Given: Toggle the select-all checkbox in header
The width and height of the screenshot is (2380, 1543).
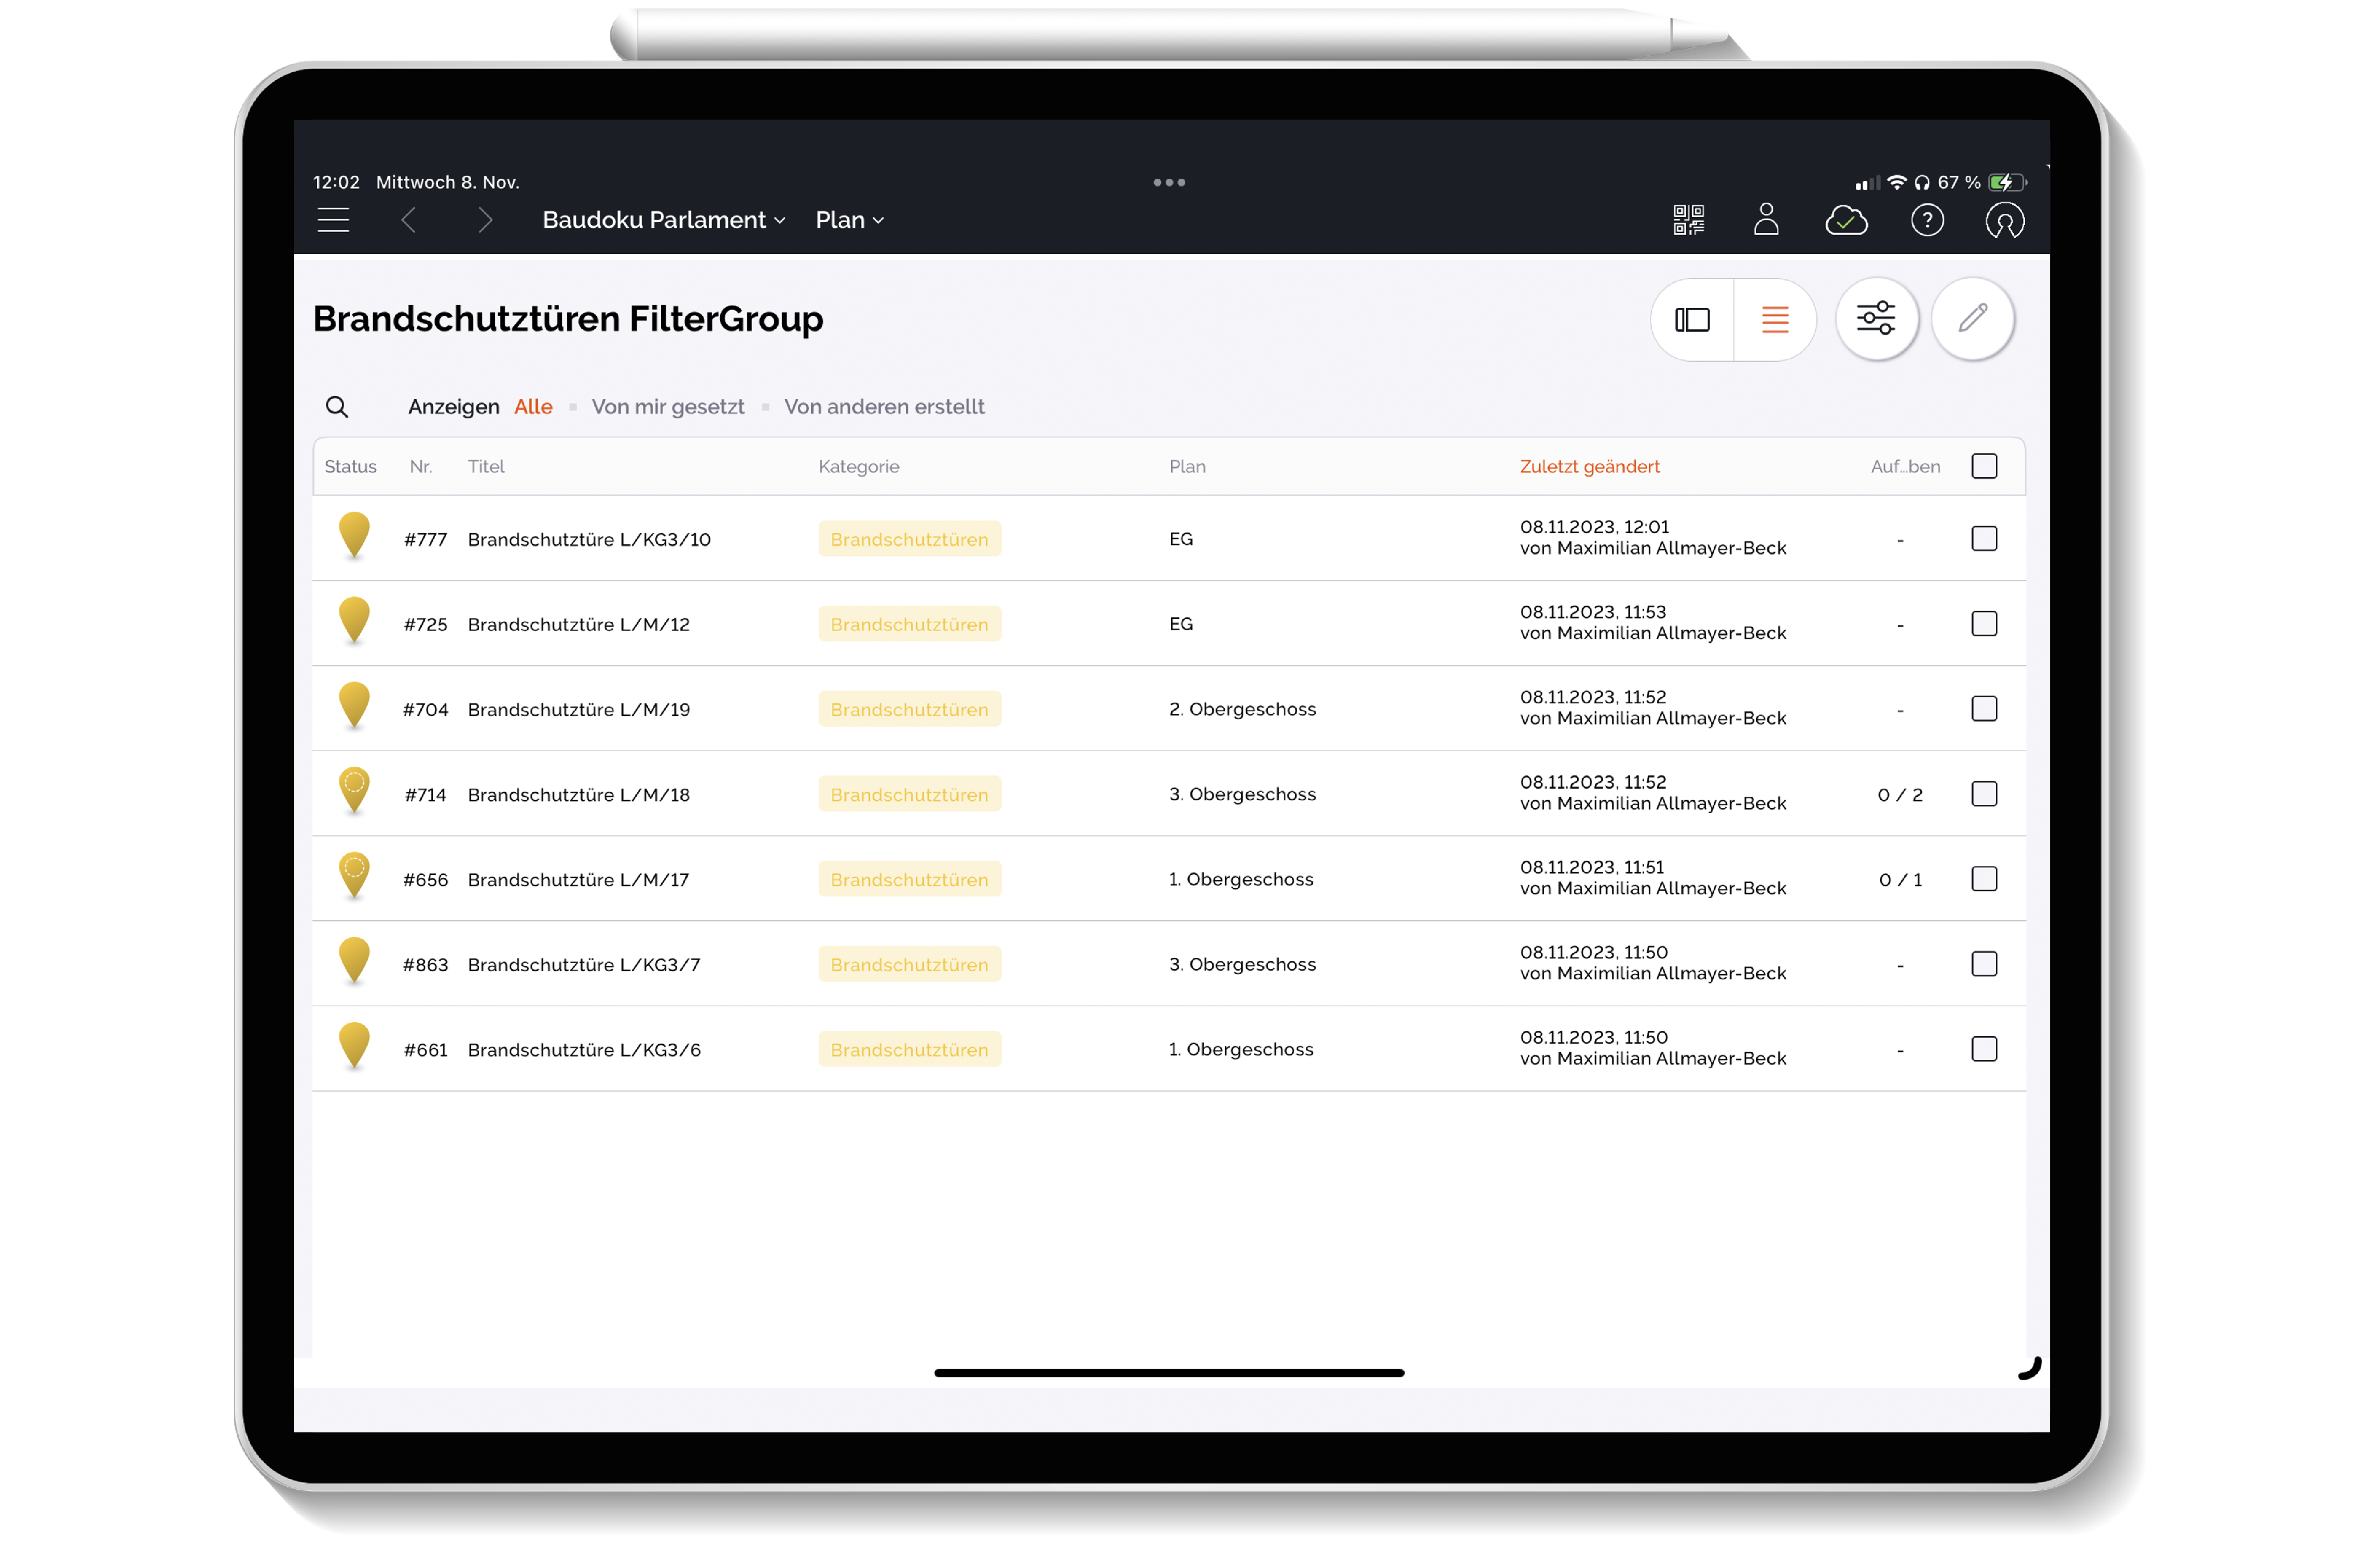Looking at the screenshot, I should [1984, 466].
